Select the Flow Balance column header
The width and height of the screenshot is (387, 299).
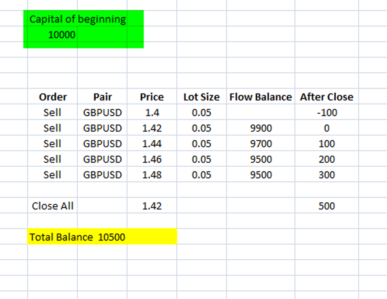pyautogui.click(x=260, y=97)
